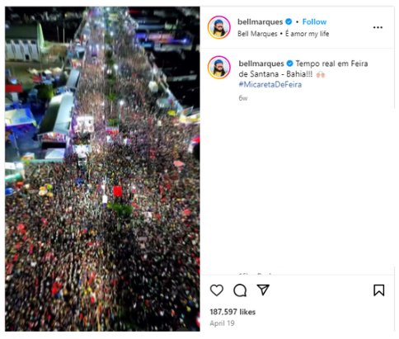Screen dimensions: 399x339
Task: Click the partially hidden comment below the caption
Action: coord(256,274)
